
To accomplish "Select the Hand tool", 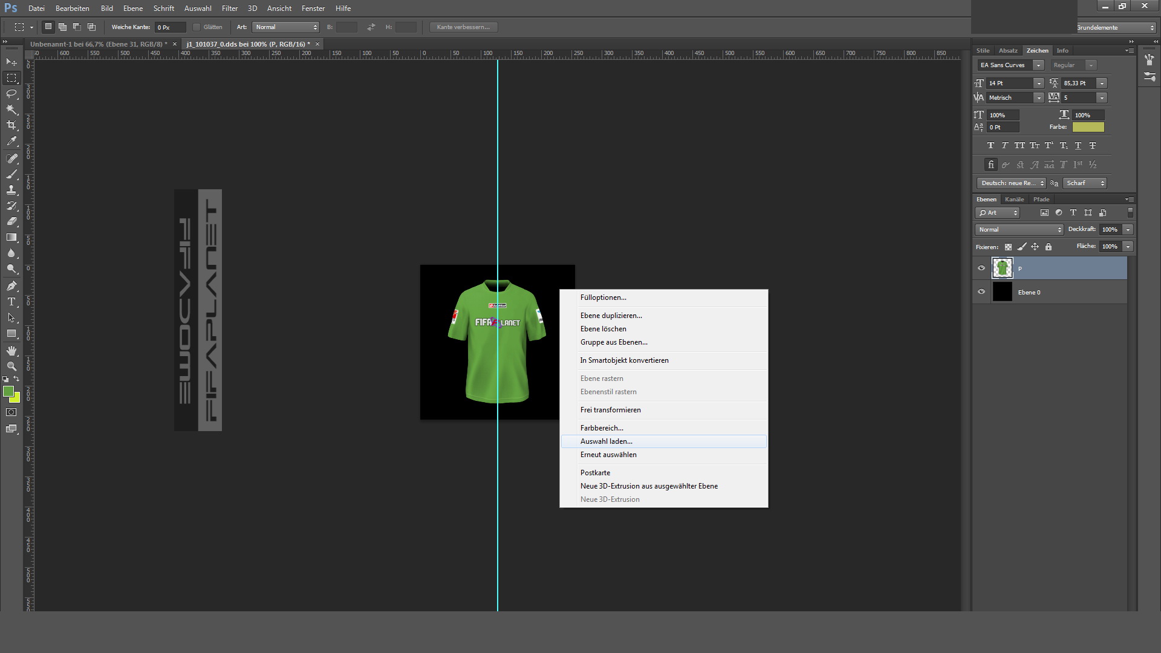I will pos(11,351).
